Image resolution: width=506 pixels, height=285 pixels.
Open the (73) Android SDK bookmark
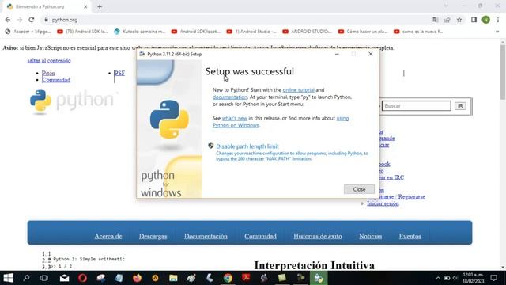click(x=82, y=32)
